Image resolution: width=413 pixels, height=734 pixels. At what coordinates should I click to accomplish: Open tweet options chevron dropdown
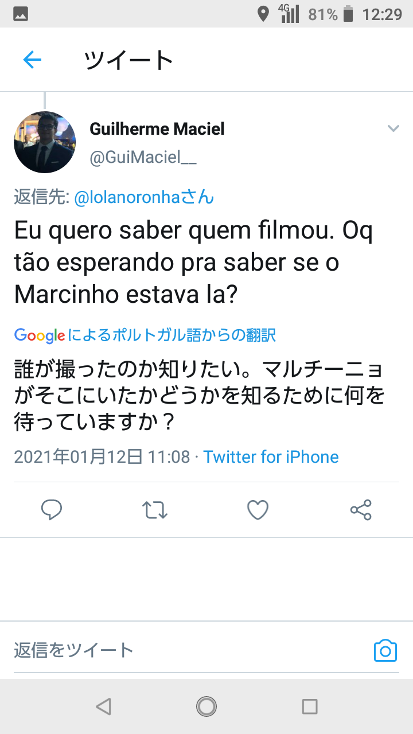point(393,128)
